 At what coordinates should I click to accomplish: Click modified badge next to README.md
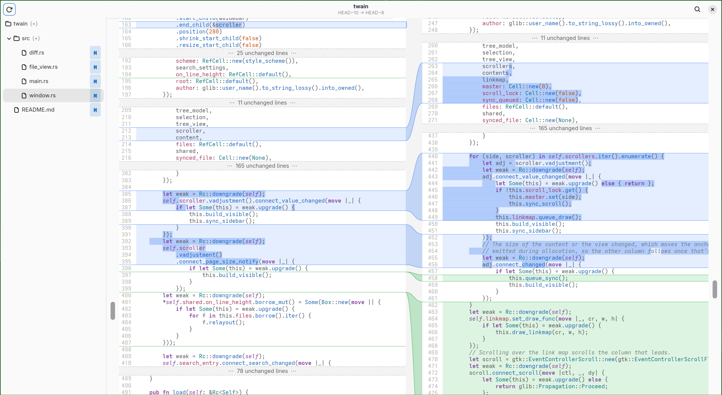(95, 110)
